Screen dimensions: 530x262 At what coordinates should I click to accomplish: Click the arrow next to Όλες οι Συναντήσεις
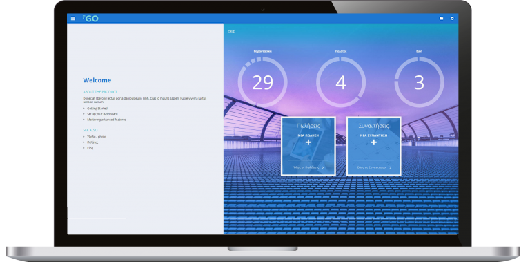click(391, 167)
